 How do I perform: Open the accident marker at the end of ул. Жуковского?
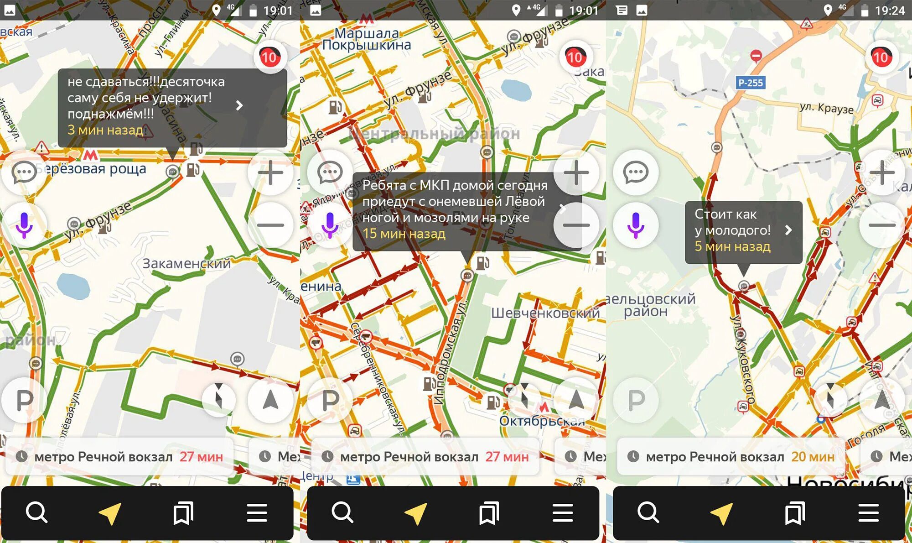pos(743,406)
